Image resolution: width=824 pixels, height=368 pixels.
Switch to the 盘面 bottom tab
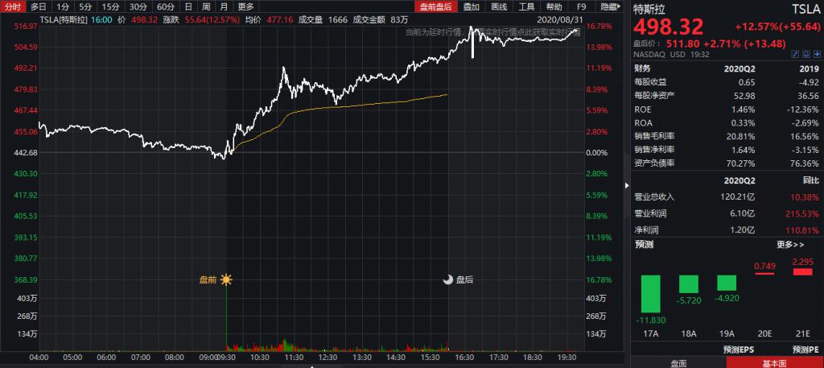(678, 362)
